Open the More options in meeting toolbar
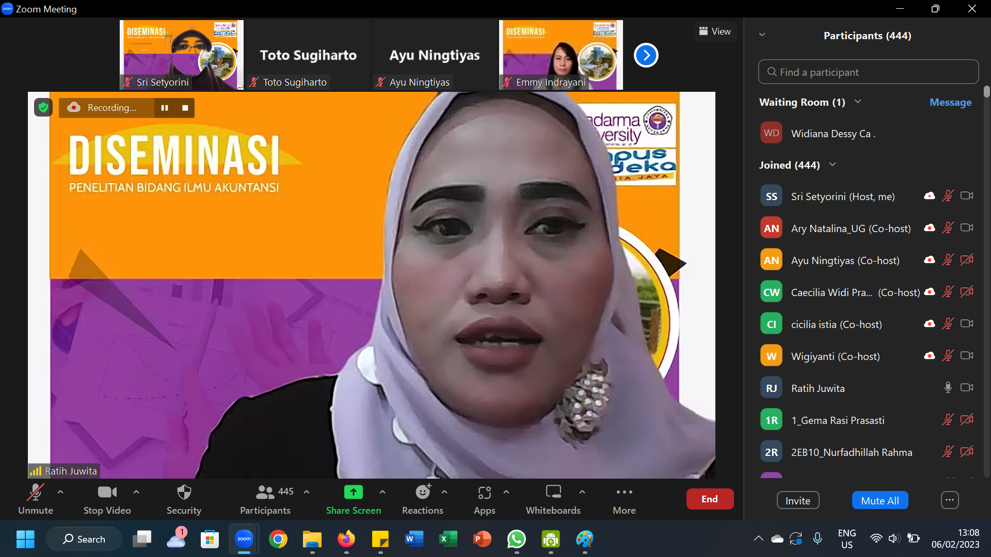This screenshot has height=557, width=991. click(x=624, y=492)
